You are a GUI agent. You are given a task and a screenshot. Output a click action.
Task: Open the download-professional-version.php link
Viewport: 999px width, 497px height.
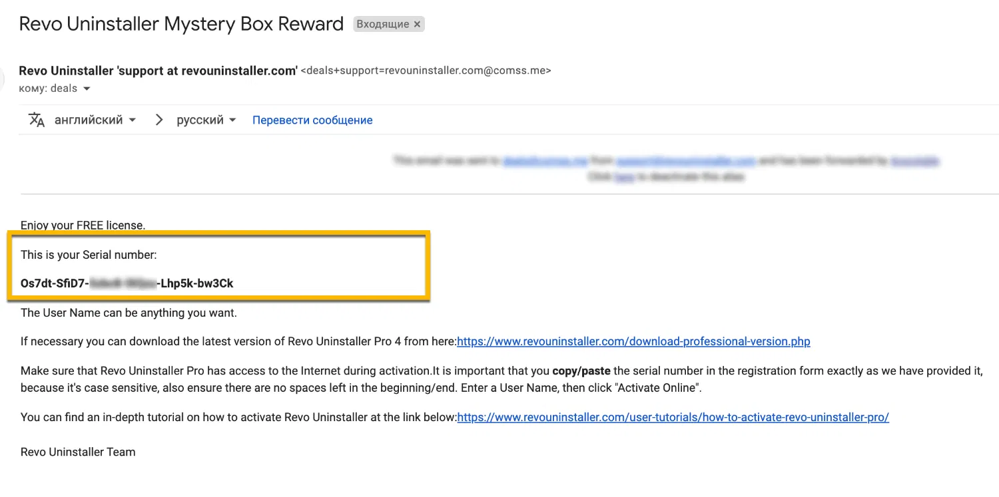tap(633, 342)
